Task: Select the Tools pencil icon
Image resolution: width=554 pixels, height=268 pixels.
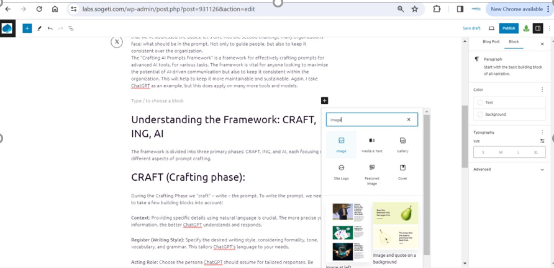Action: [39, 28]
